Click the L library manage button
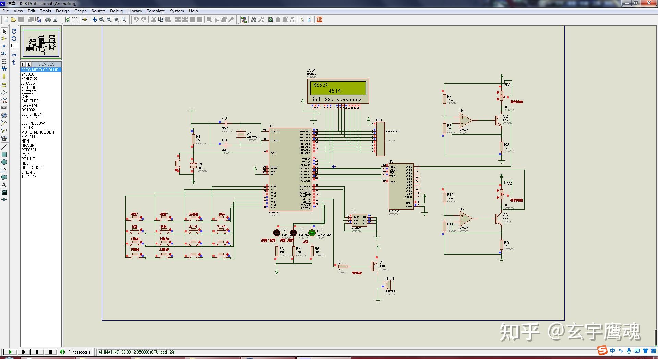Viewport: 658px width, 359px height. (x=29, y=64)
